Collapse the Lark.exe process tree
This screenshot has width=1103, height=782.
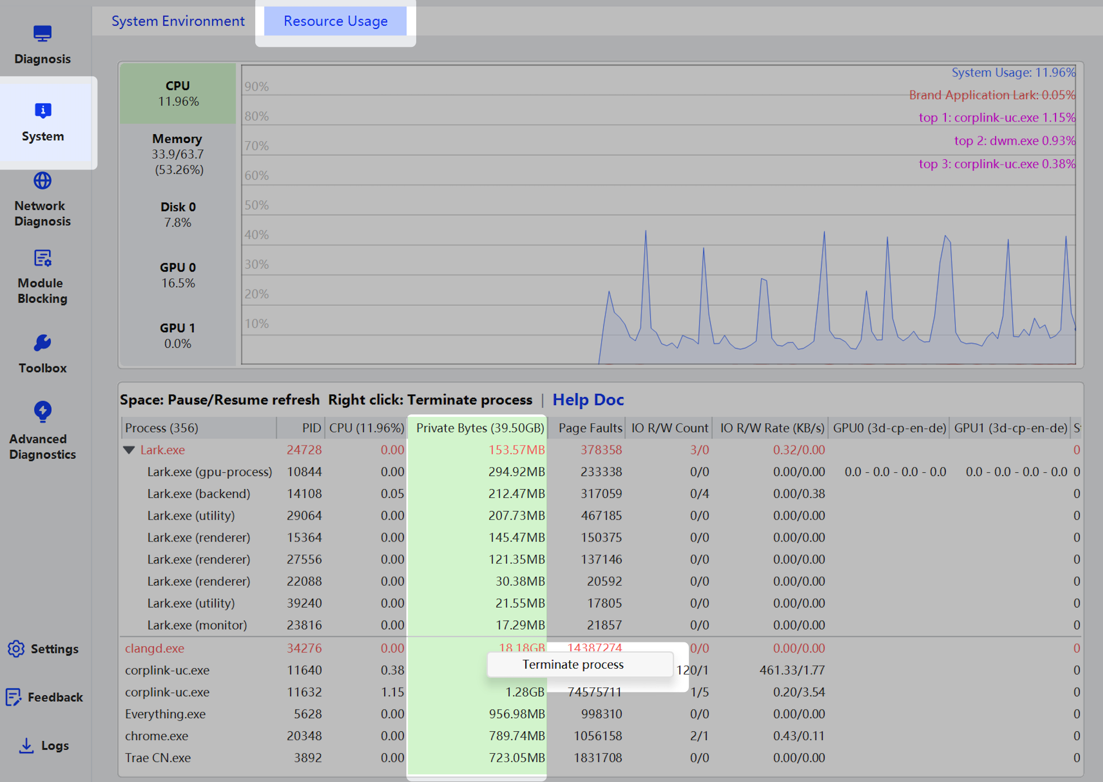(129, 450)
